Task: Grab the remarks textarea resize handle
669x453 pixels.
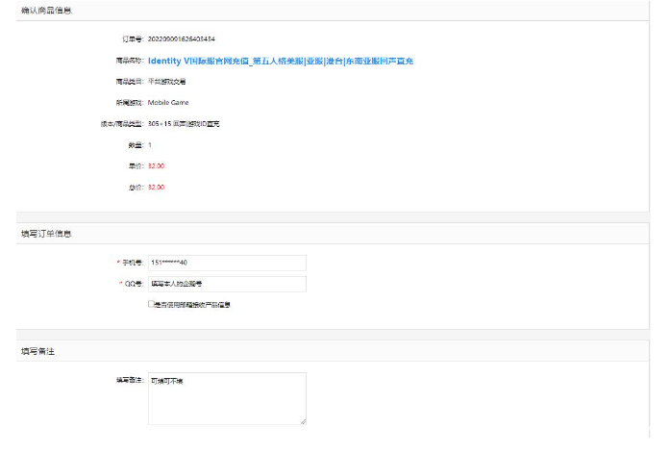Action: point(303,421)
